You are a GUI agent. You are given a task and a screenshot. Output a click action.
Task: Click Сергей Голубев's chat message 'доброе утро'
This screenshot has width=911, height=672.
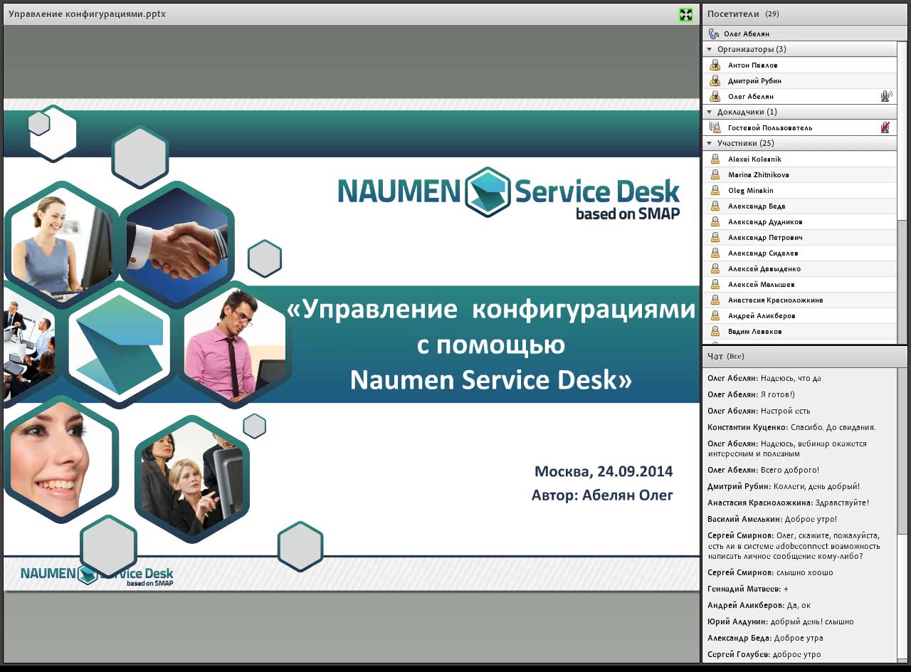tap(764, 654)
